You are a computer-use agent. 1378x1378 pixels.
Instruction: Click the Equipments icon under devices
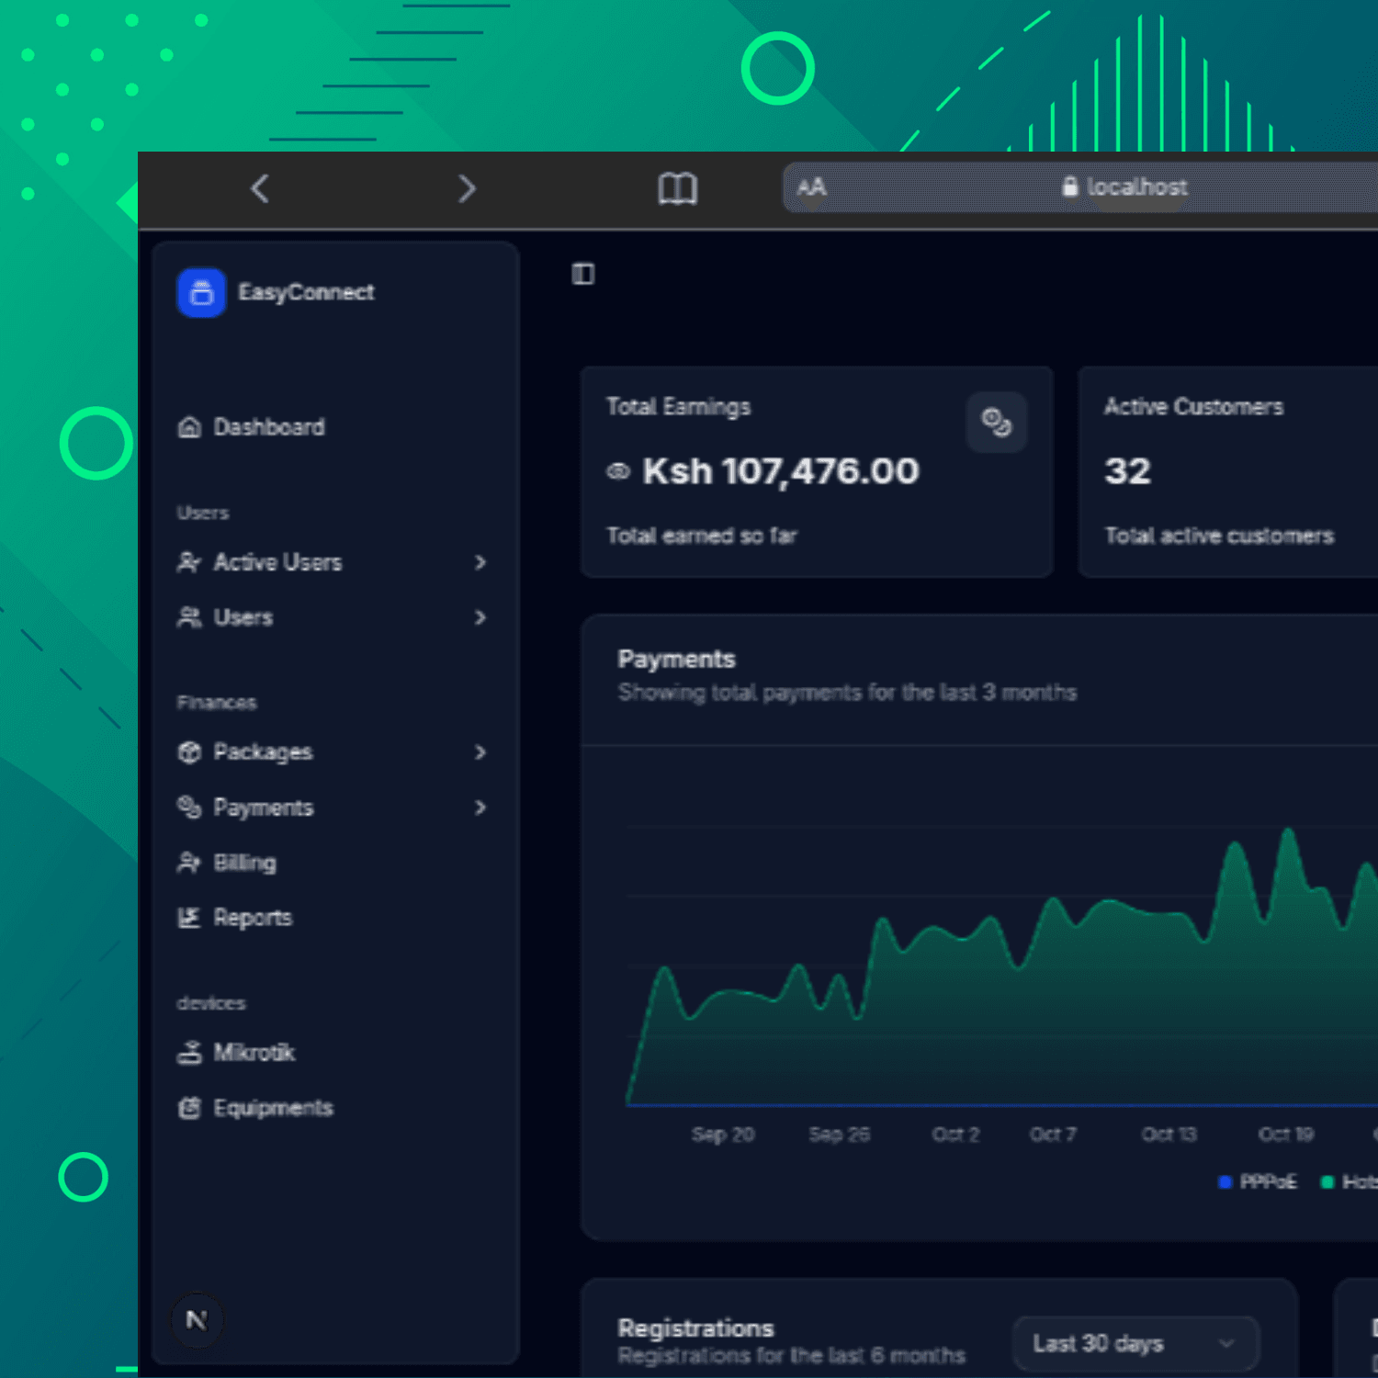point(189,1108)
